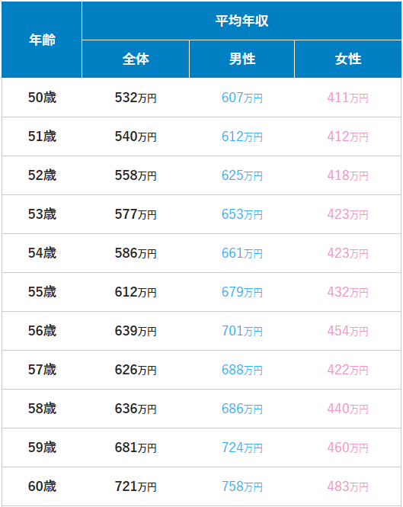This screenshot has width=403, height=507.
Task: Select male value 701万円
Action: coord(241,331)
